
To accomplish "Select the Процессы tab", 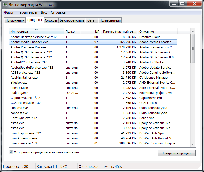I will click(34, 20).
